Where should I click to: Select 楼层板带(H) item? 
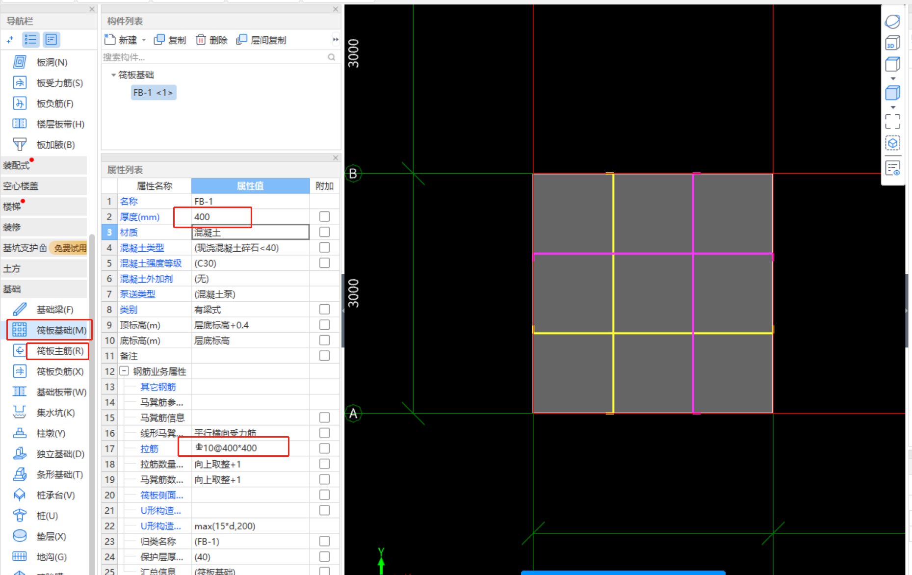click(x=48, y=124)
